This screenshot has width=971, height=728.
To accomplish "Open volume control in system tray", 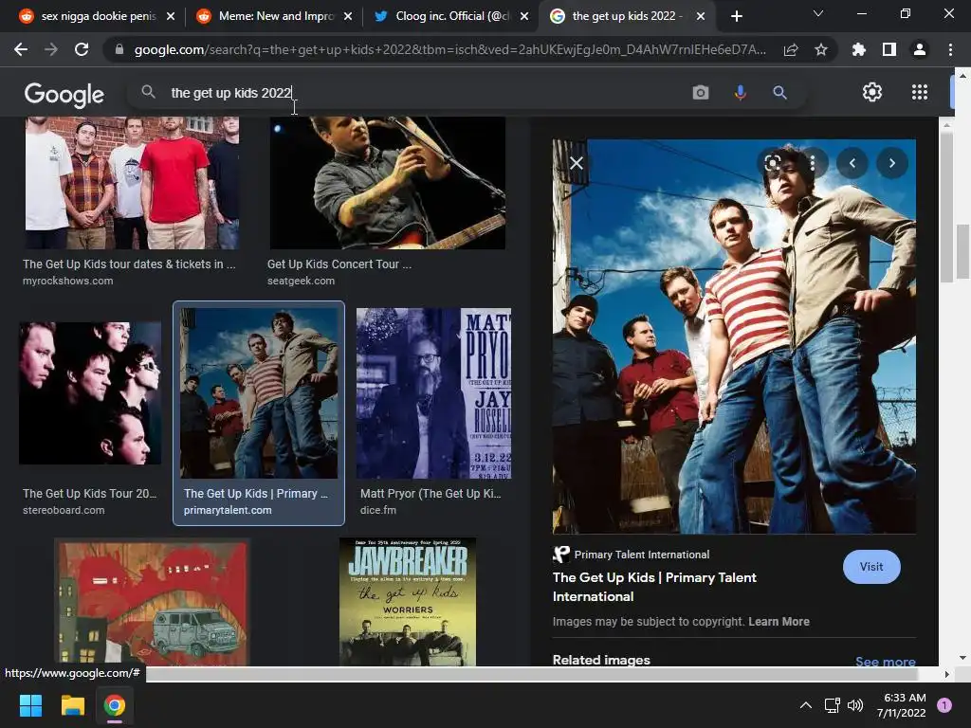I will 855,705.
